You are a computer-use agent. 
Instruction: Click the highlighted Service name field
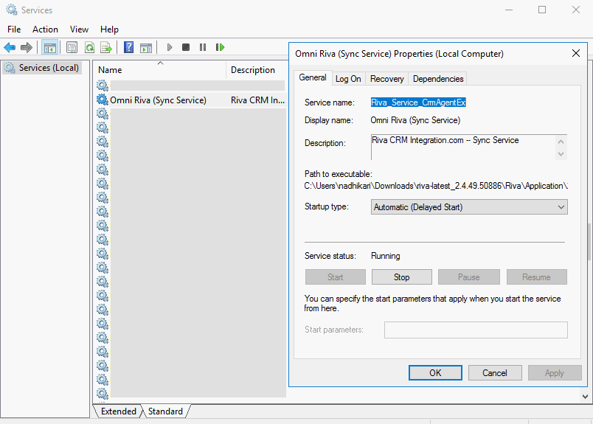(418, 102)
